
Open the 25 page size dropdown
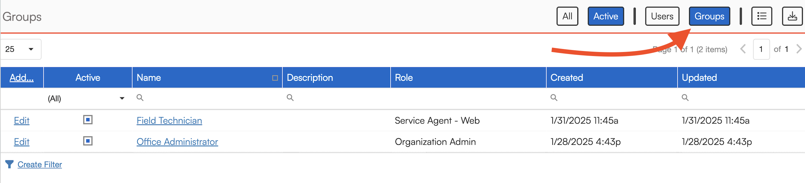(21, 49)
